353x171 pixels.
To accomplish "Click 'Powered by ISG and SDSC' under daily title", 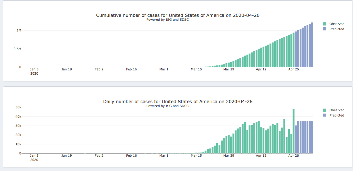I will click(168, 106).
